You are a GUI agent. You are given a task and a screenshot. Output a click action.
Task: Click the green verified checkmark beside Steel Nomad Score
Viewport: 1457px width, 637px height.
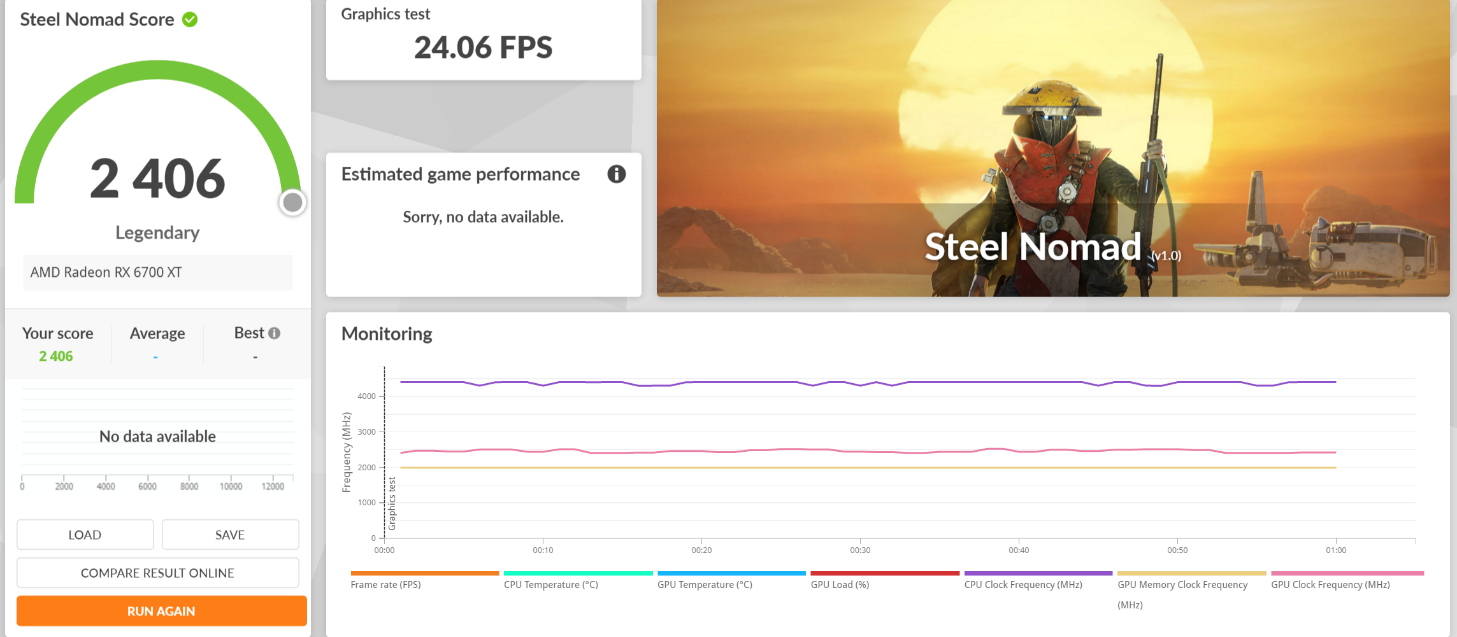point(189,19)
